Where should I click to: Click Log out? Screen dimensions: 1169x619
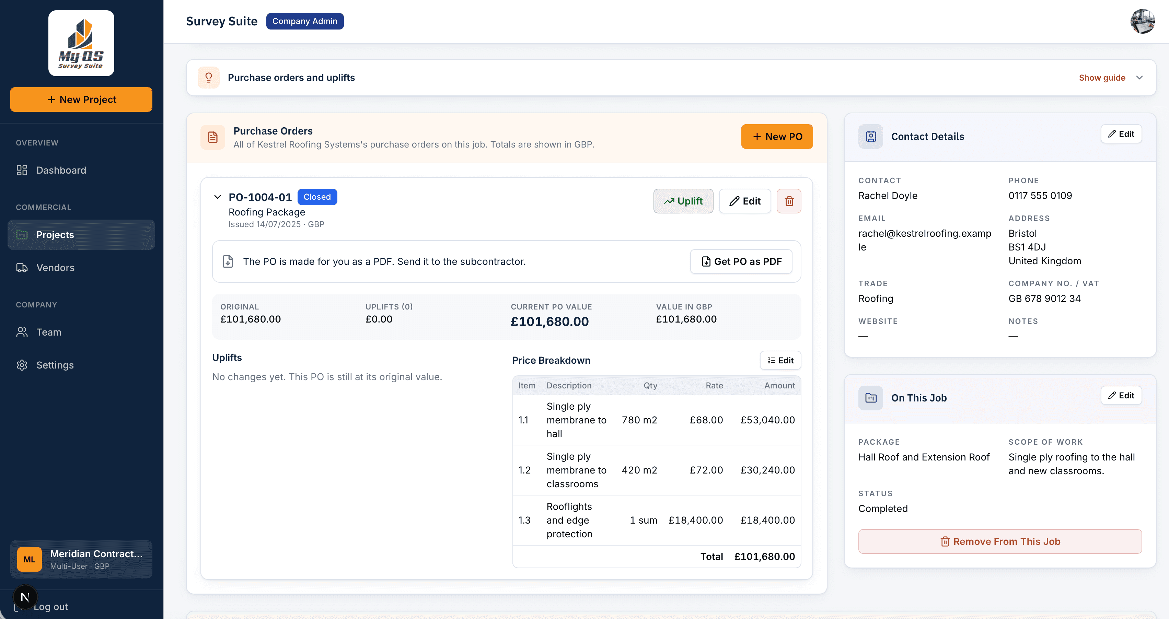(50, 607)
